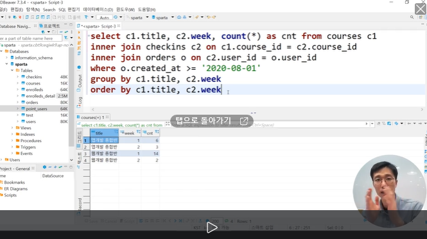
Task: Switch results to grid view (그리드)
Action: (x=79, y=140)
